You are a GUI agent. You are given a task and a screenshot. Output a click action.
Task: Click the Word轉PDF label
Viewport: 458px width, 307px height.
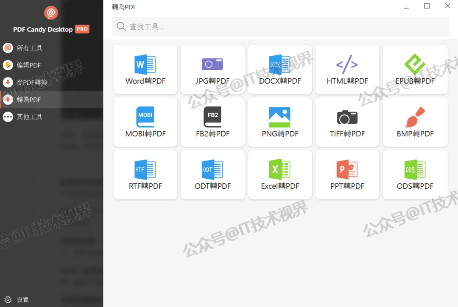(x=145, y=81)
